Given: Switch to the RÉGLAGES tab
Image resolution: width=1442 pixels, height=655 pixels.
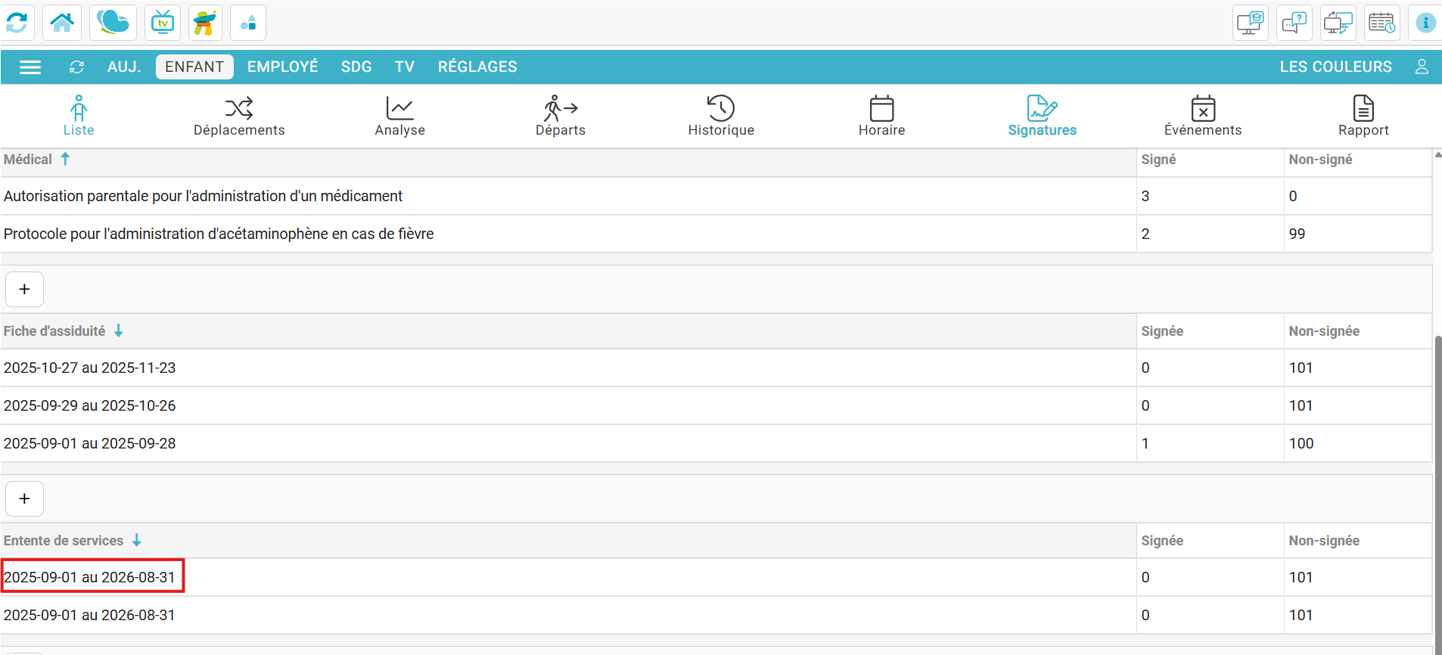Looking at the screenshot, I should point(477,67).
